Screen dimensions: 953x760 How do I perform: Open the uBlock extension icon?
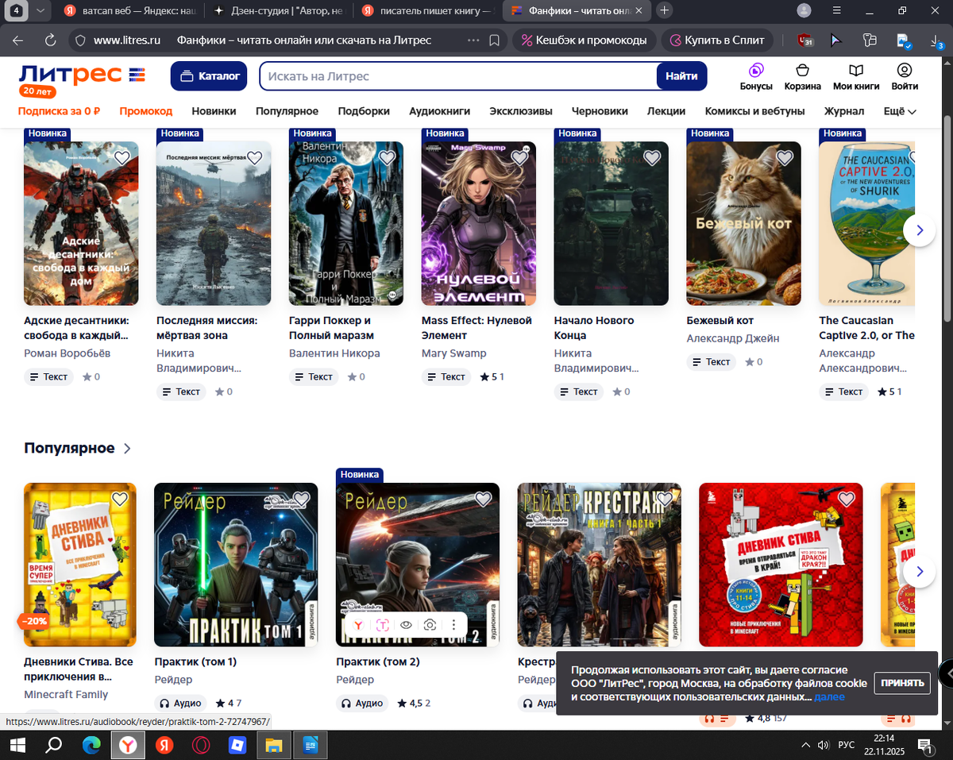coord(804,40)
